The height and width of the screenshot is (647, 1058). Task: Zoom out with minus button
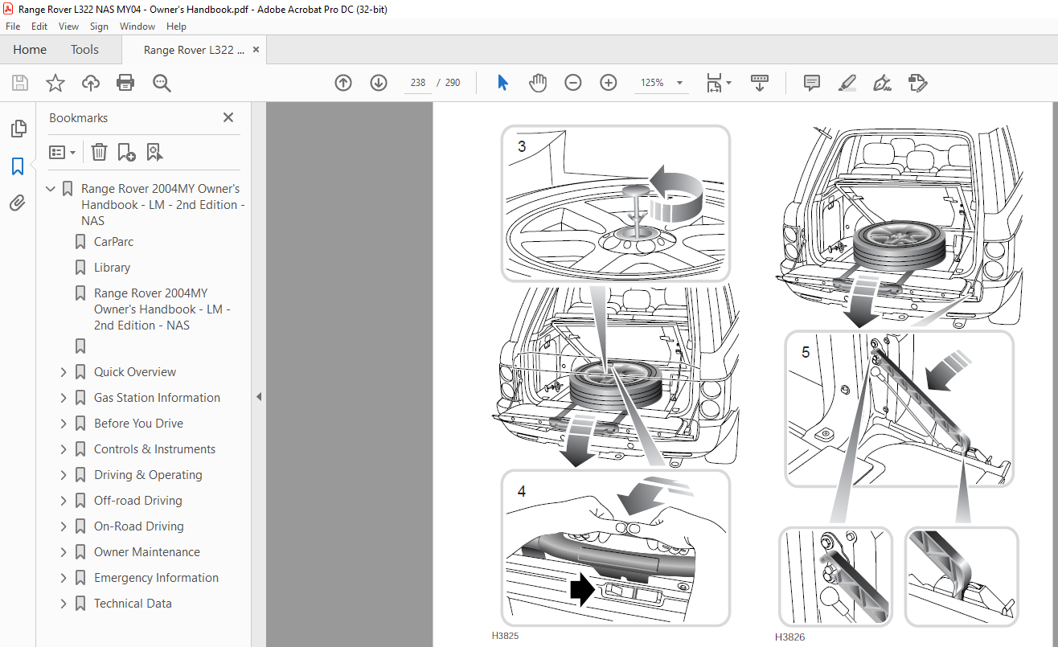[x=573, y=83]
